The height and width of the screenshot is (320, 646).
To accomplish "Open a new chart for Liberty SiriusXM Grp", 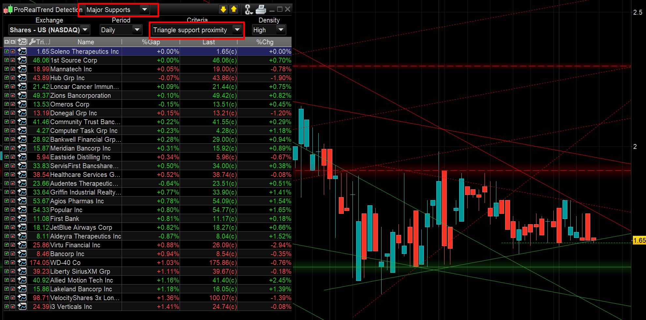I will point(22,271).
